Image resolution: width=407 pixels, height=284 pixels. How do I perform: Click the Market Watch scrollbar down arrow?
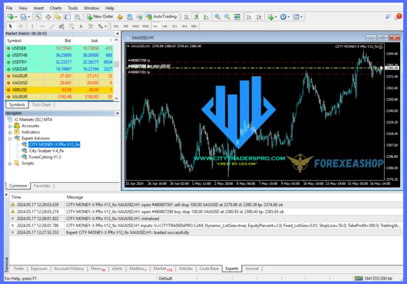pyautogui.click(x=116, y=99)
